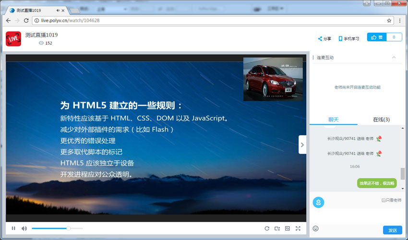Screen dimensions: 408x240
Task: Switch to the 聊天 tab
Action: (333, 120)
